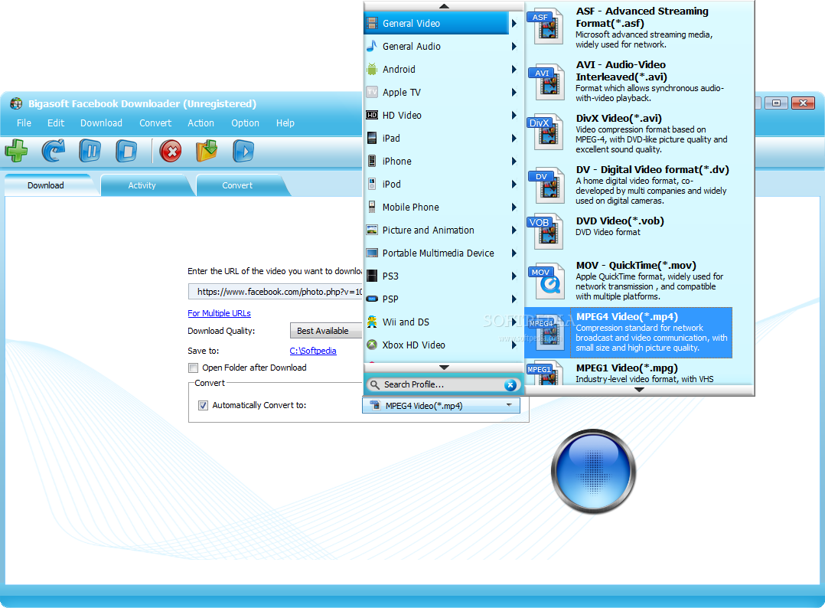Screen dimensions: 825x608
Task: Open the File menu
Action: (24, 123)
